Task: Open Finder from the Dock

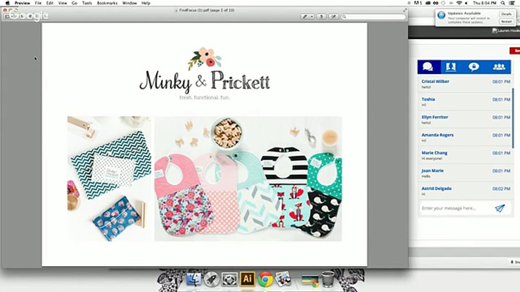Action: [x=194, y=279]
